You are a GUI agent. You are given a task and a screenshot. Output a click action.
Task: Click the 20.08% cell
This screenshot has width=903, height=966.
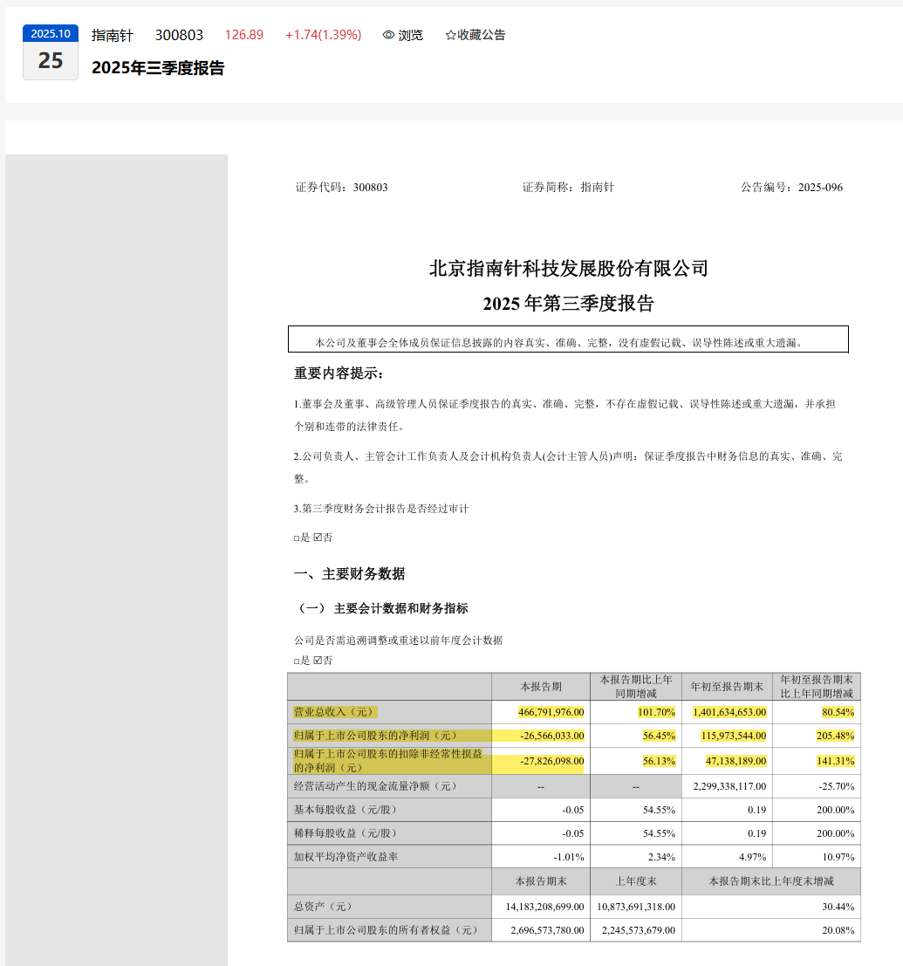coord(838,929)
